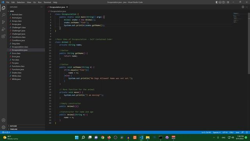The height and width of the screenshot is (141, 250).
Task: Open the Run menu
Action: pyautogui.click(x=40, y=2)
